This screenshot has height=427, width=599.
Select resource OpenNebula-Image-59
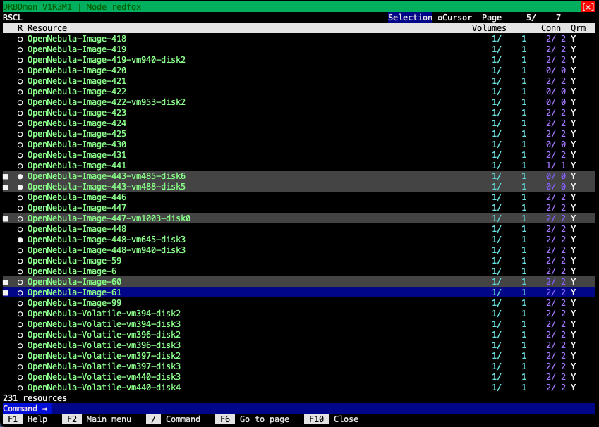pos(74,261)
